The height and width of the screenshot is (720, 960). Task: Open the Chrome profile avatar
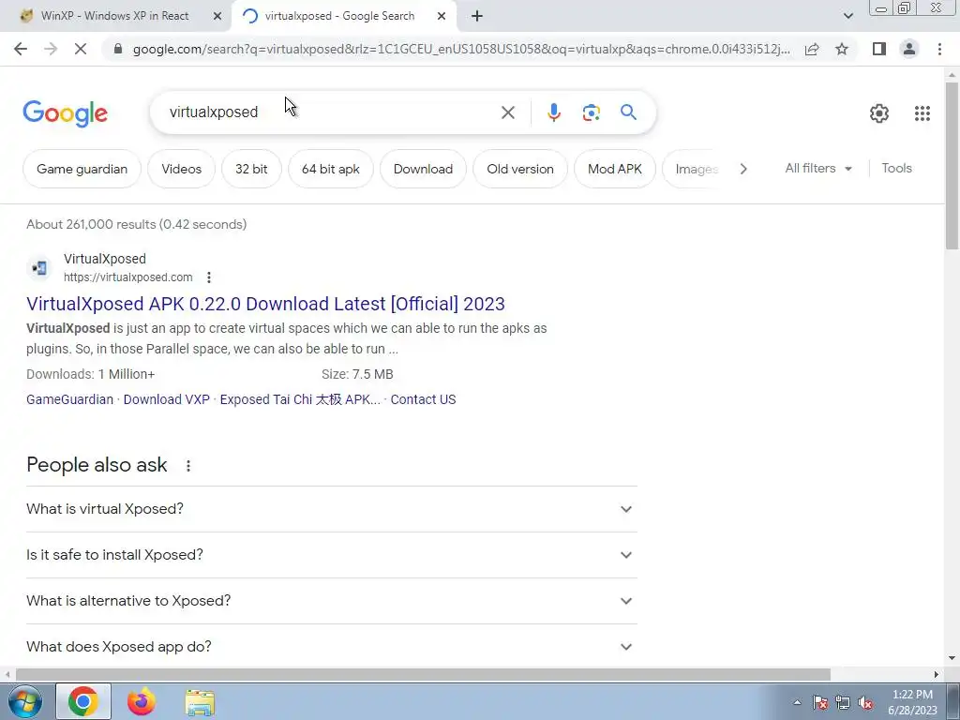tap(909, 49)
